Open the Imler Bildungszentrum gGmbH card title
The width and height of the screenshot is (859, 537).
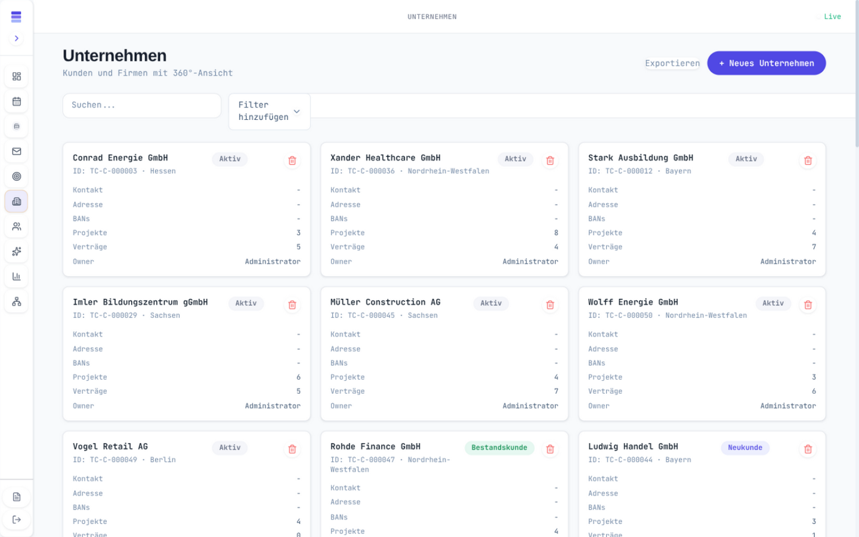click(140, 303)
